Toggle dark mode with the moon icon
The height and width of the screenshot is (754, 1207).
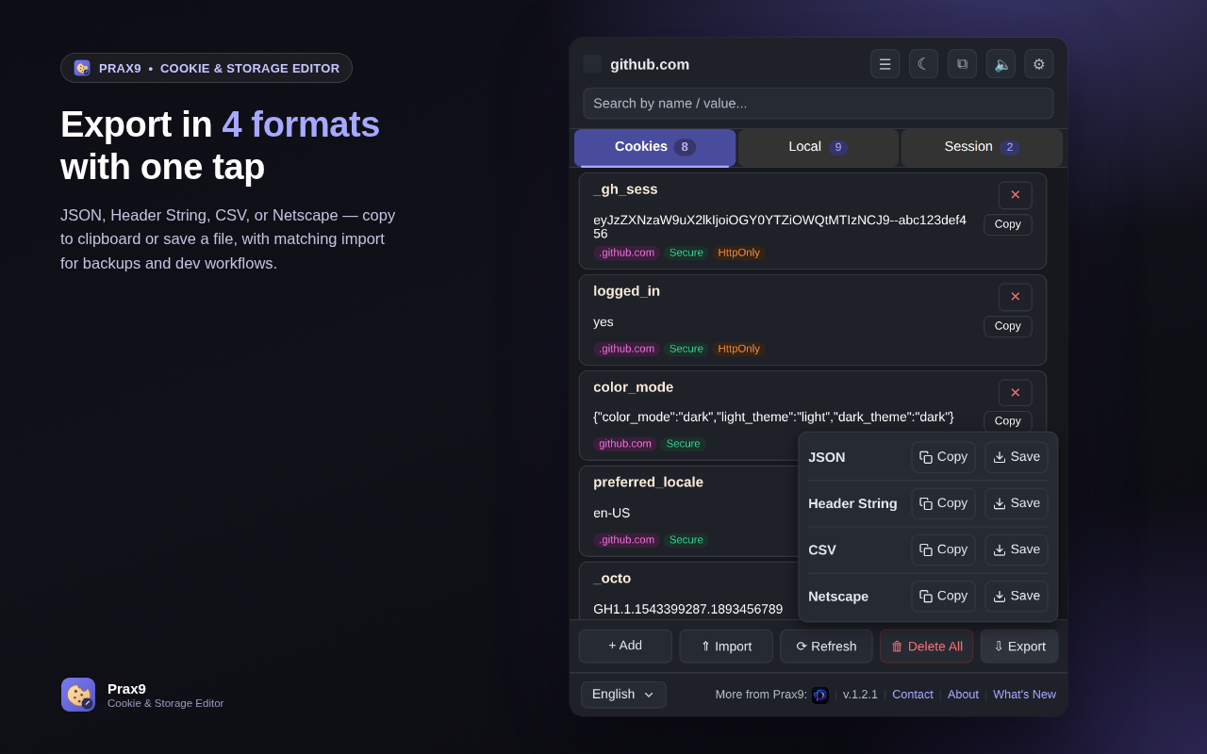pos(923,64)
